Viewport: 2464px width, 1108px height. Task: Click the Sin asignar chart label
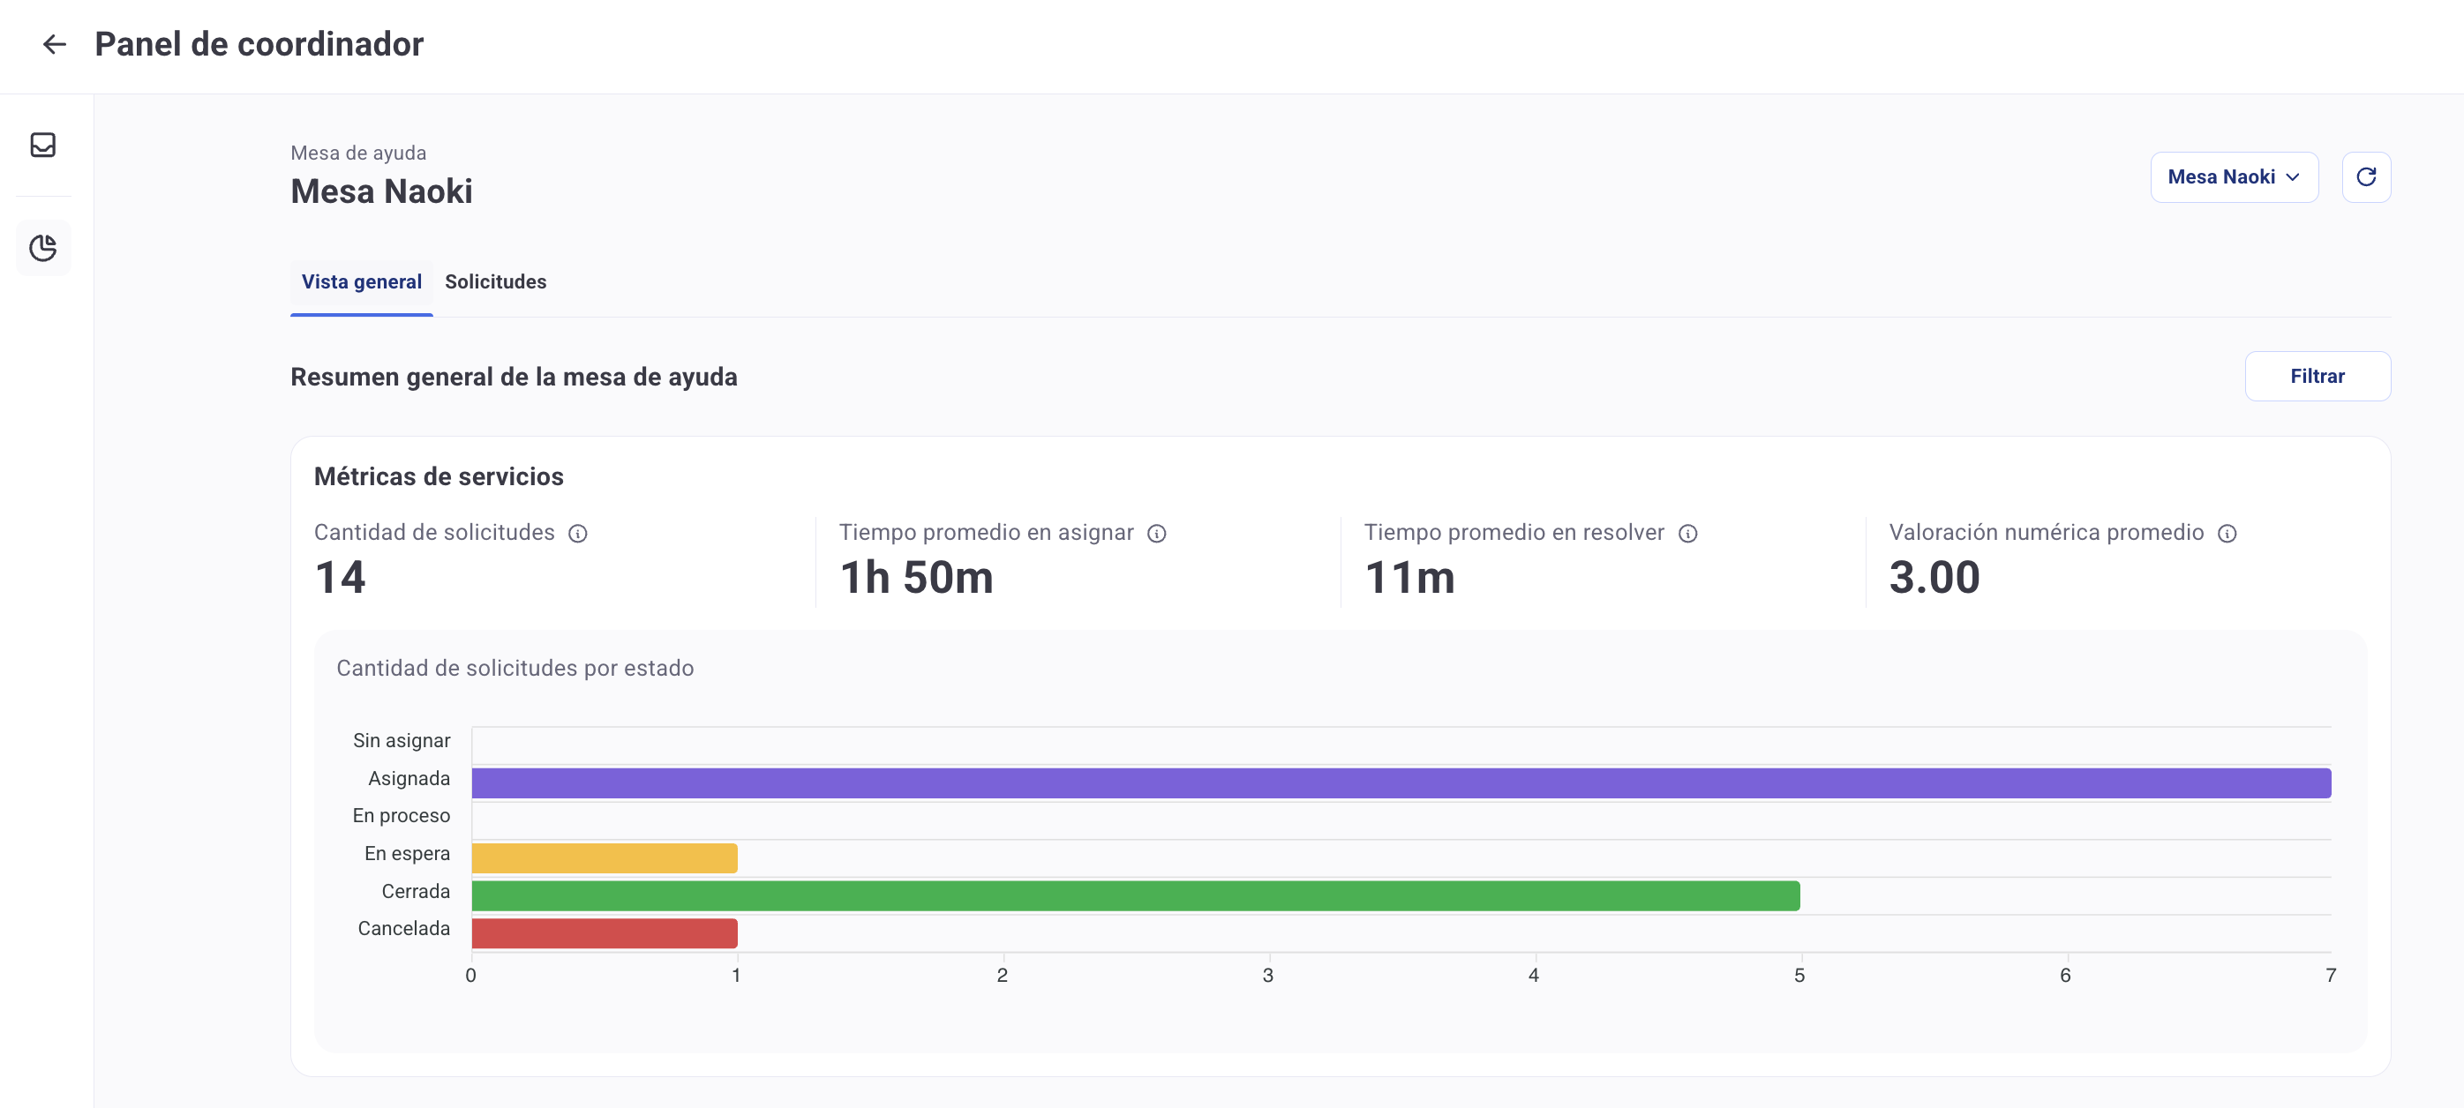point(401,741)
